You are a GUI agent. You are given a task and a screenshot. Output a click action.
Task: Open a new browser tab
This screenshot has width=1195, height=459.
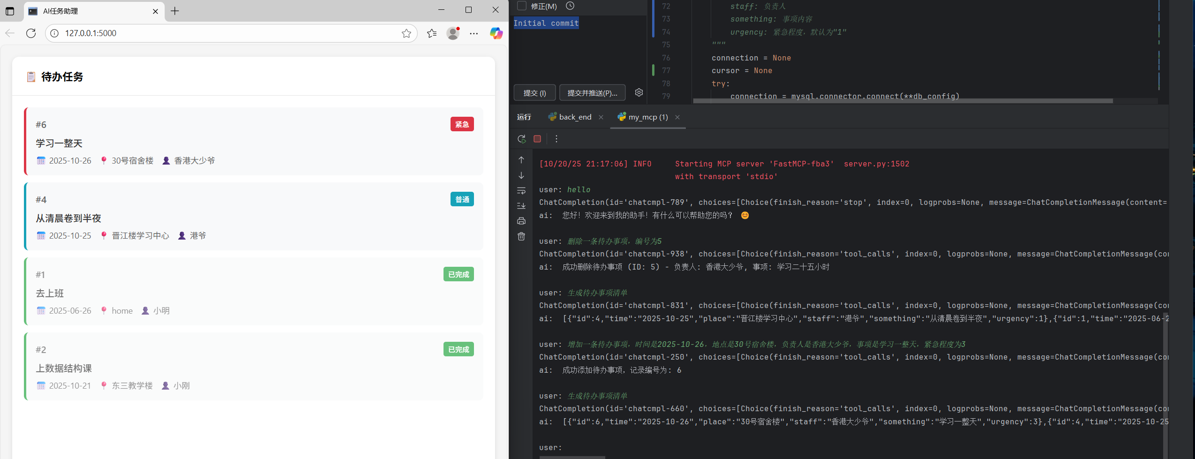coord(175,11)
